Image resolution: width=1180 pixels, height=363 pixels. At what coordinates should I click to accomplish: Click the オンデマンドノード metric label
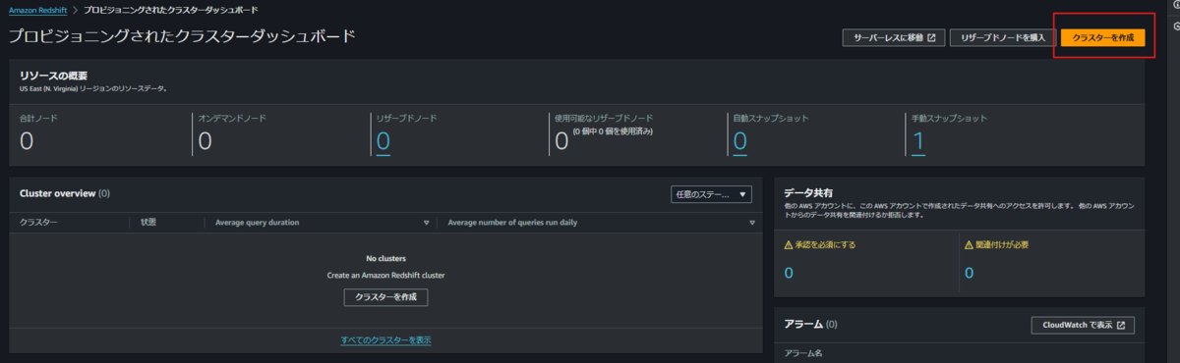(x=232, y=118)
